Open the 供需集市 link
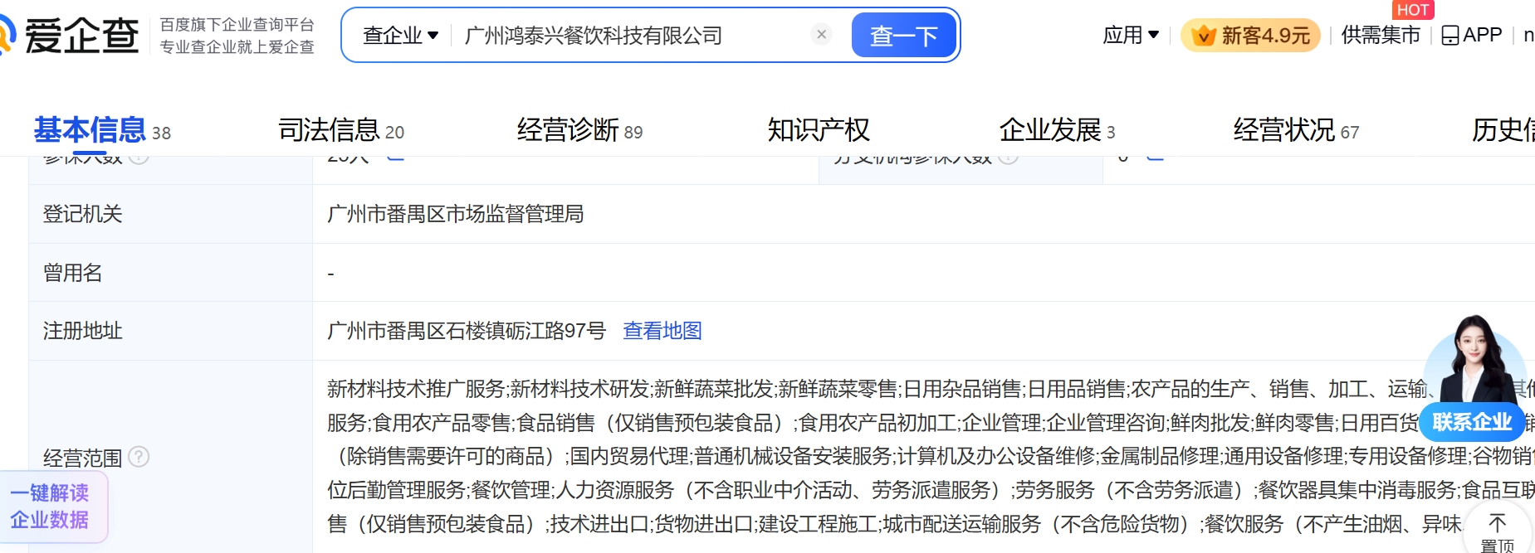Screen dimensions: 1535x553 pyautogui.click(x=1381, y=35)
